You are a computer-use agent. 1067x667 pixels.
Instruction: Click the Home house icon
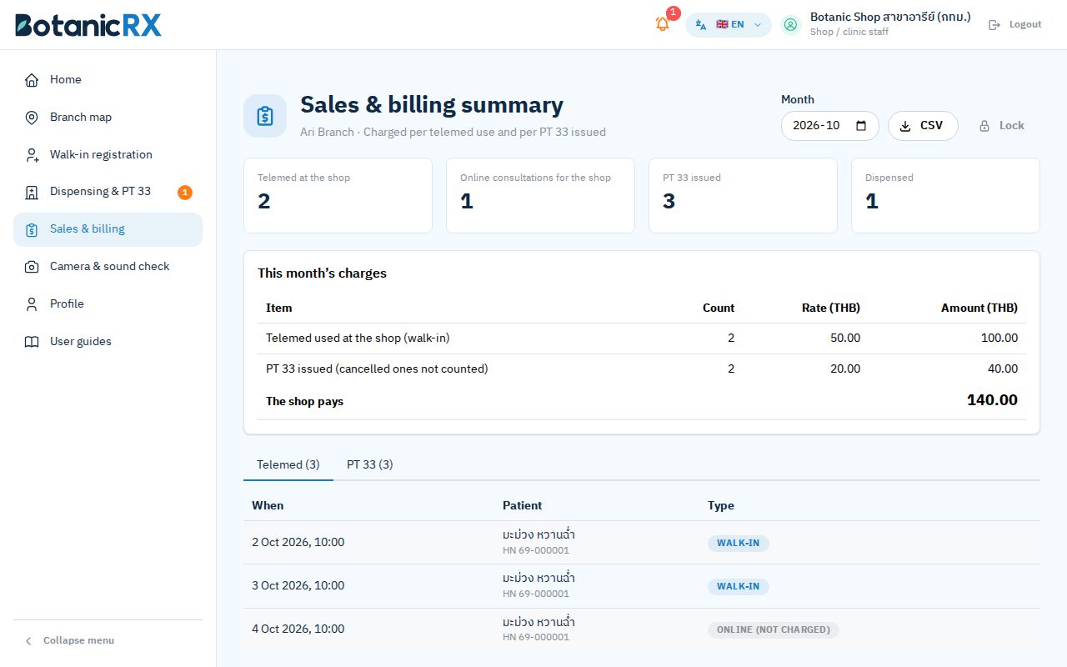pyautogui.click(x=32, y=80)
